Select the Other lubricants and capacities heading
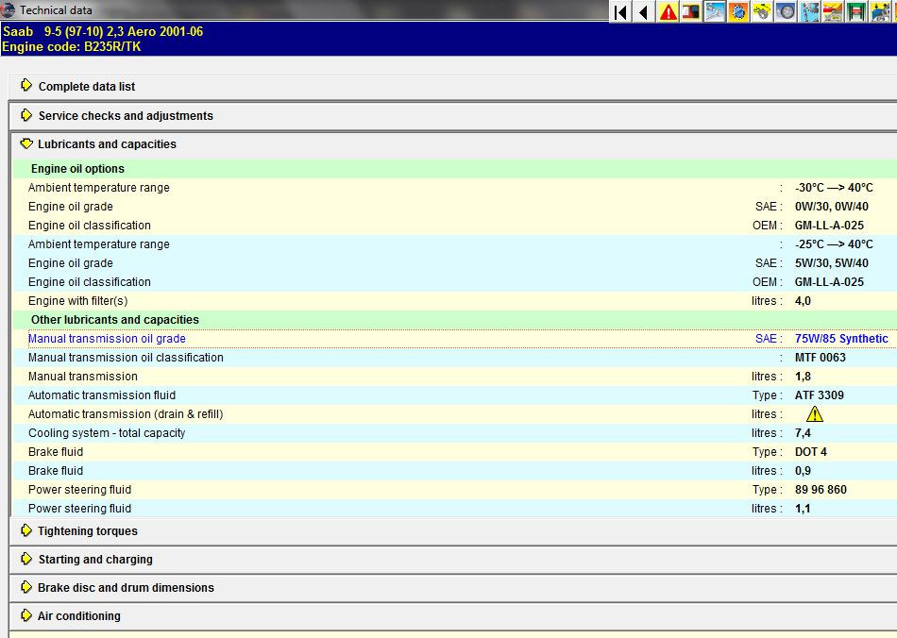This screenshot has width=897, height=638. [115, 320]
